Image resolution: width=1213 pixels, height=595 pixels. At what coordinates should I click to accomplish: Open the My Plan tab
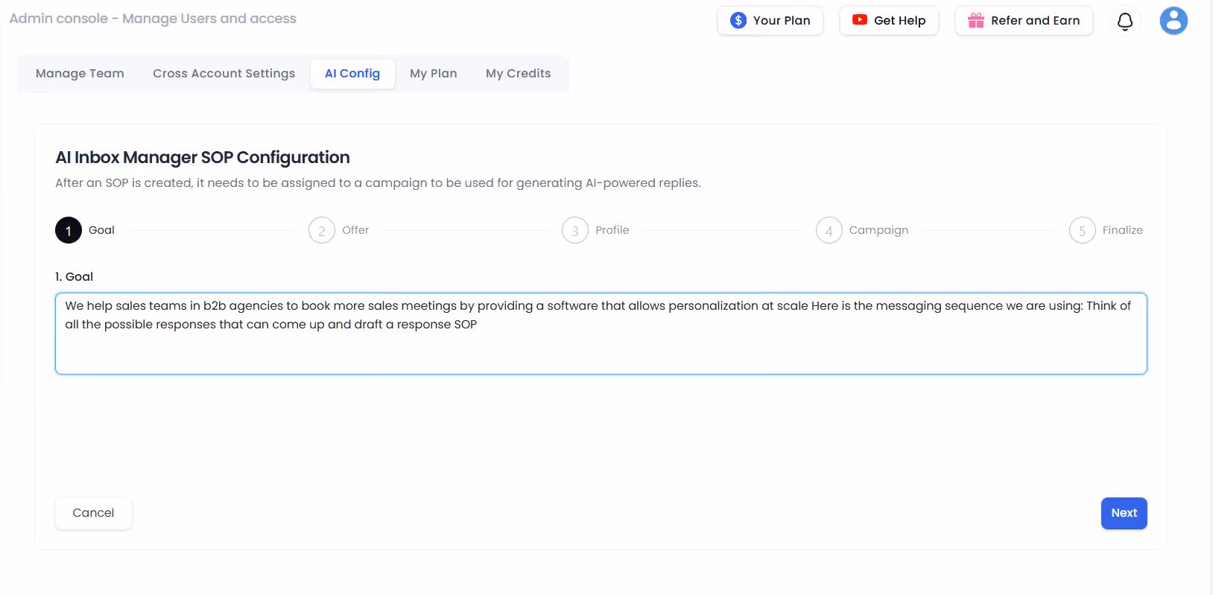pos(434,74)
